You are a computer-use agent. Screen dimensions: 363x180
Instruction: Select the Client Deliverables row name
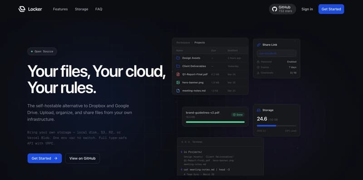coord(194,66)
